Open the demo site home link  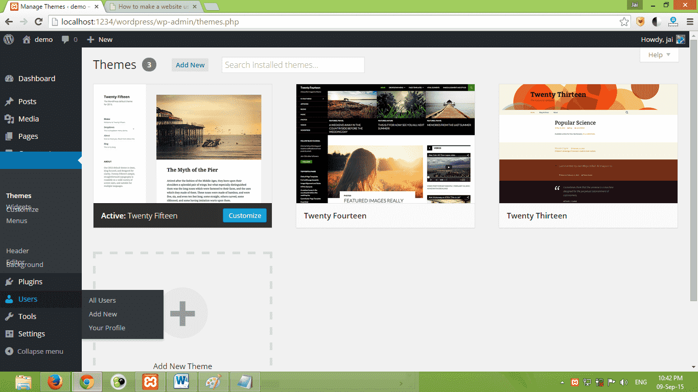click(x=38, y=39)
